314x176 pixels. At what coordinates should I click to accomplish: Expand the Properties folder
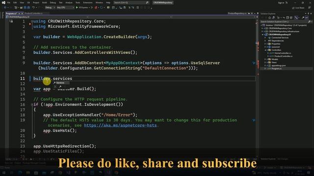[265, 44]
